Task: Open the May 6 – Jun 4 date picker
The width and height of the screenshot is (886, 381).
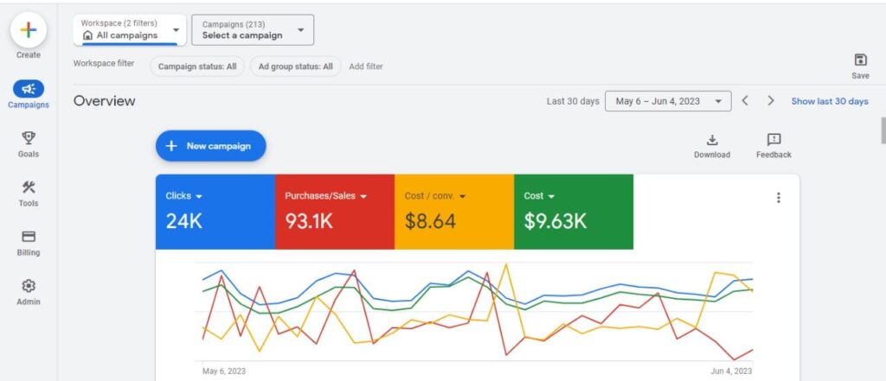Action: point(667,101)
